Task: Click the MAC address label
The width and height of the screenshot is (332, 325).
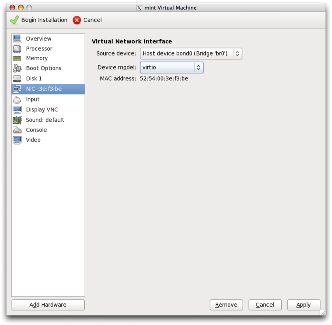Action: [118, 79]
